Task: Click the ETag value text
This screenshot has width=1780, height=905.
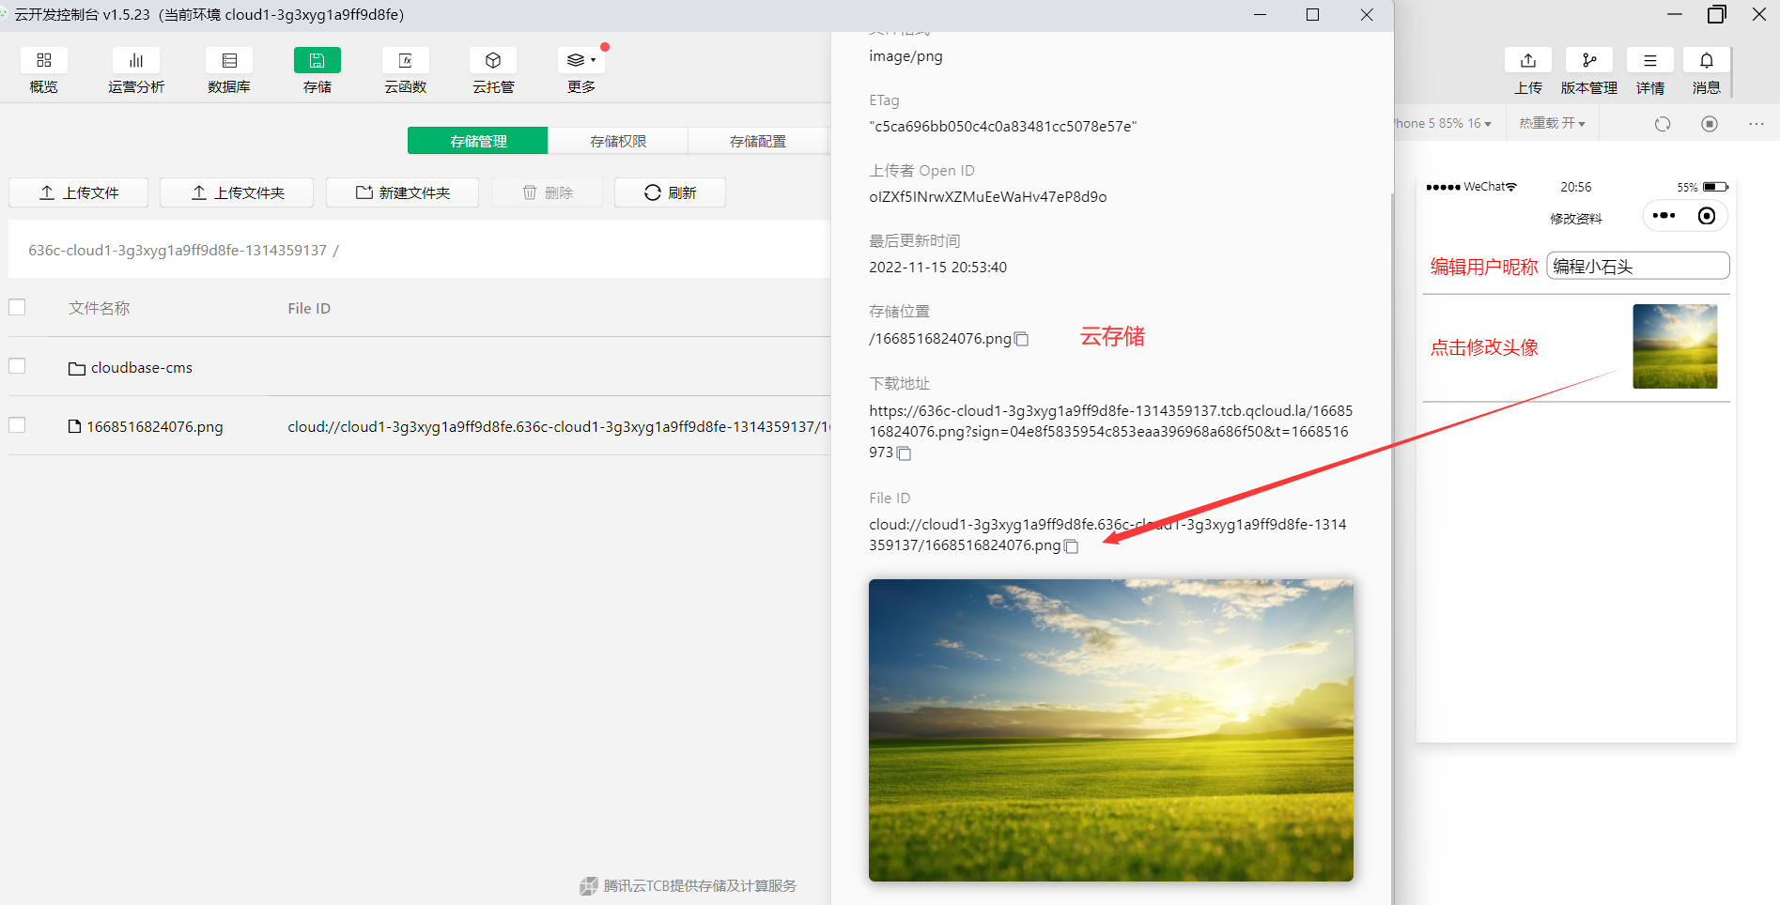Action: [1002, 127]
